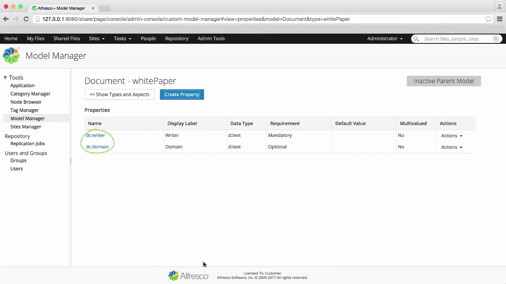This screenshot has width=506, height=284.
Task: Open My Files in top menu
Action: [36, 39]
